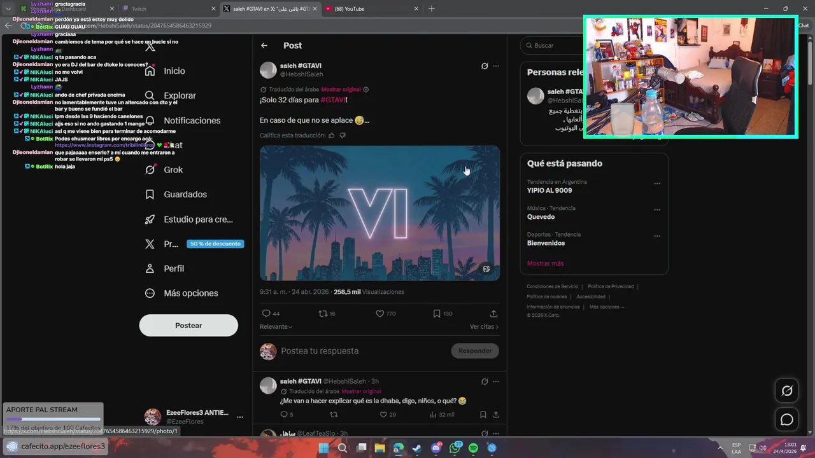Click Mostrar más under trends
Viewport: 815px width, 458px height.
tap(545, 263)
